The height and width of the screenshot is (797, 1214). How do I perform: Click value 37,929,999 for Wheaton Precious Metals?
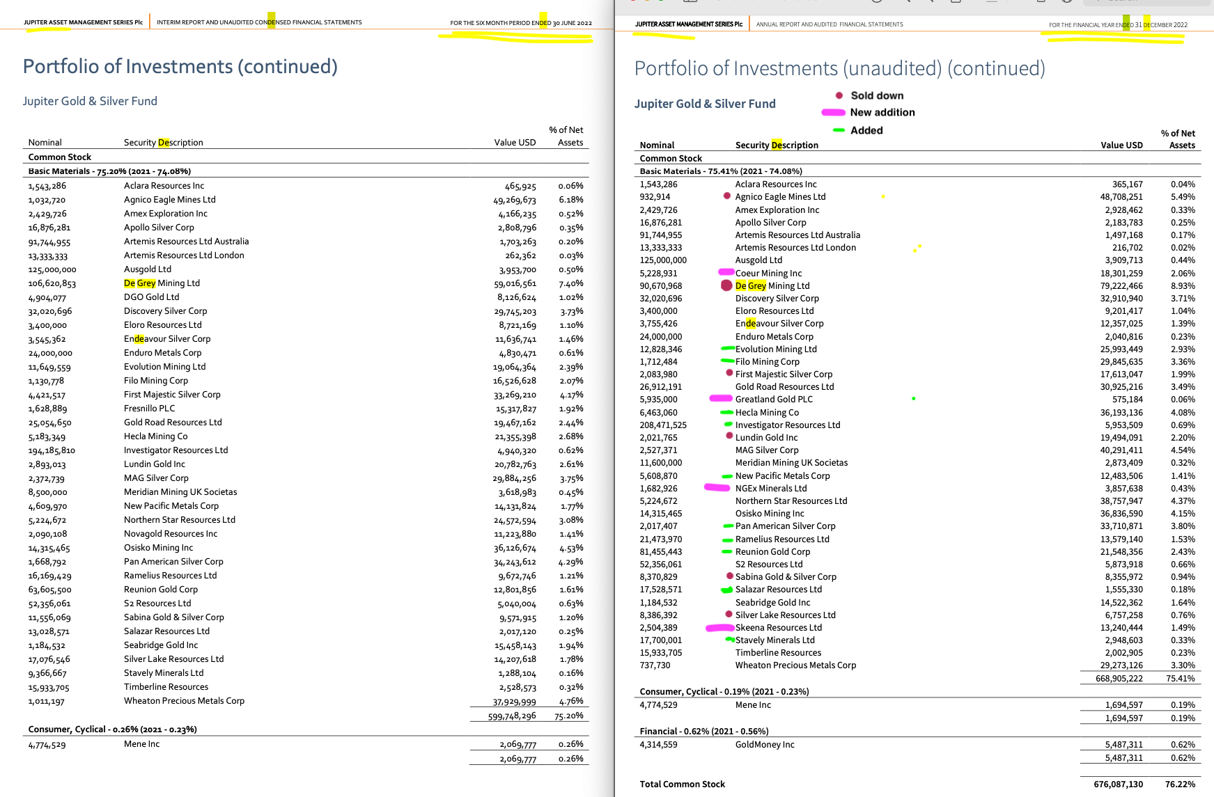(x=515, y=702)
